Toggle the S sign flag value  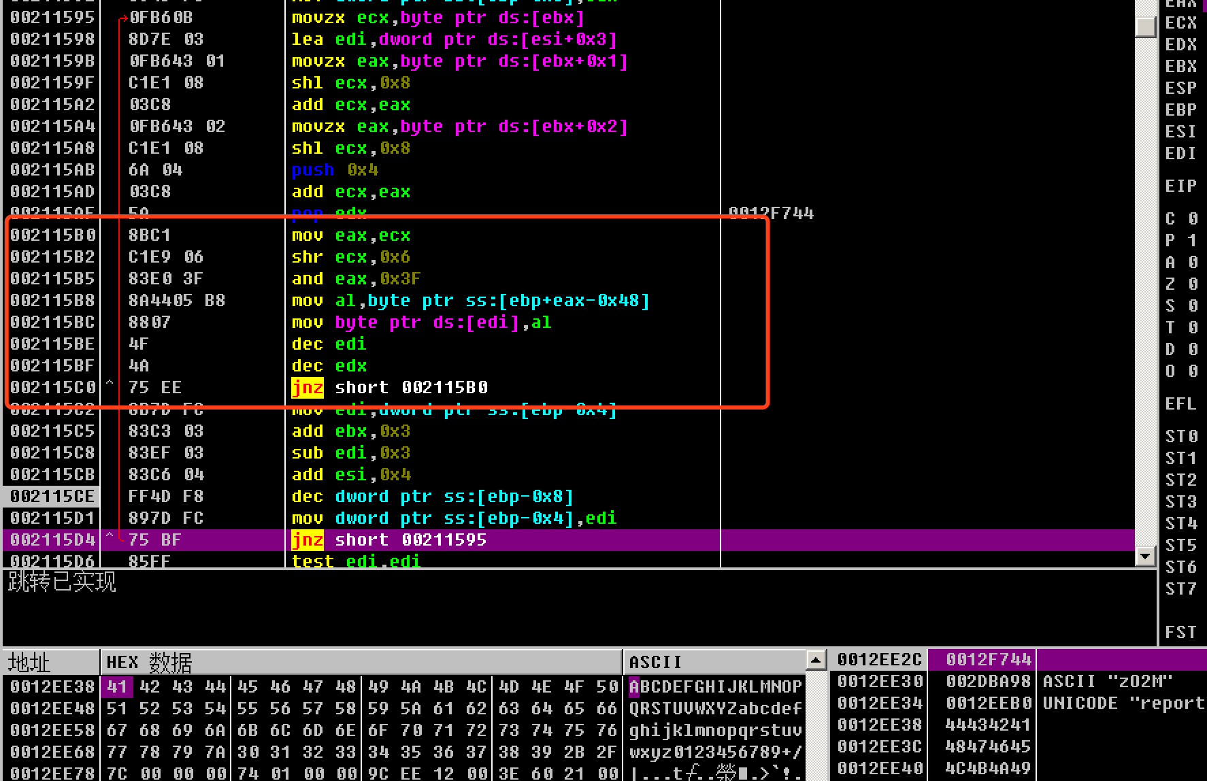1193,306
